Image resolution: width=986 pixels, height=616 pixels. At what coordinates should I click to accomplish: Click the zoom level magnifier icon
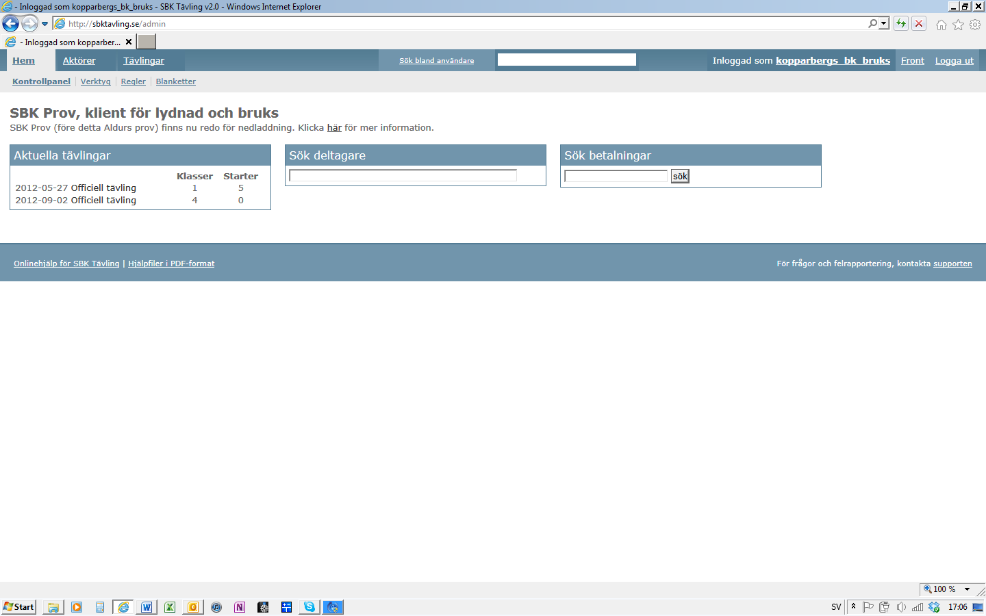pos(928,589)
